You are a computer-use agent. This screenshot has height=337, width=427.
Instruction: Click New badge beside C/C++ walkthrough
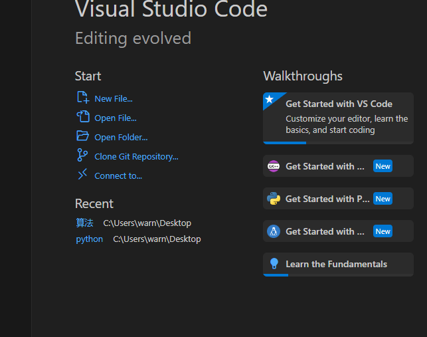(383, 166)
